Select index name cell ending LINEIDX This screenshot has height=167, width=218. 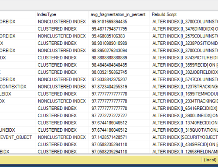(x=17, y=130)
